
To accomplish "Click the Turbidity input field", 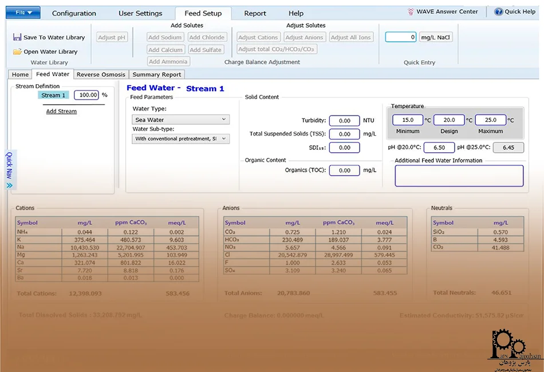I will 344,121.
